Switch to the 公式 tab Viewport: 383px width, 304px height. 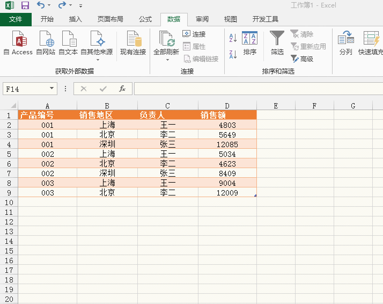pyautogui.click(x=145, y=19)
